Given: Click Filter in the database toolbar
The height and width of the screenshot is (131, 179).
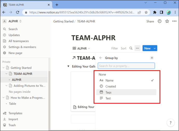Looking at the screenshot, I should click(x=115, y=48).
